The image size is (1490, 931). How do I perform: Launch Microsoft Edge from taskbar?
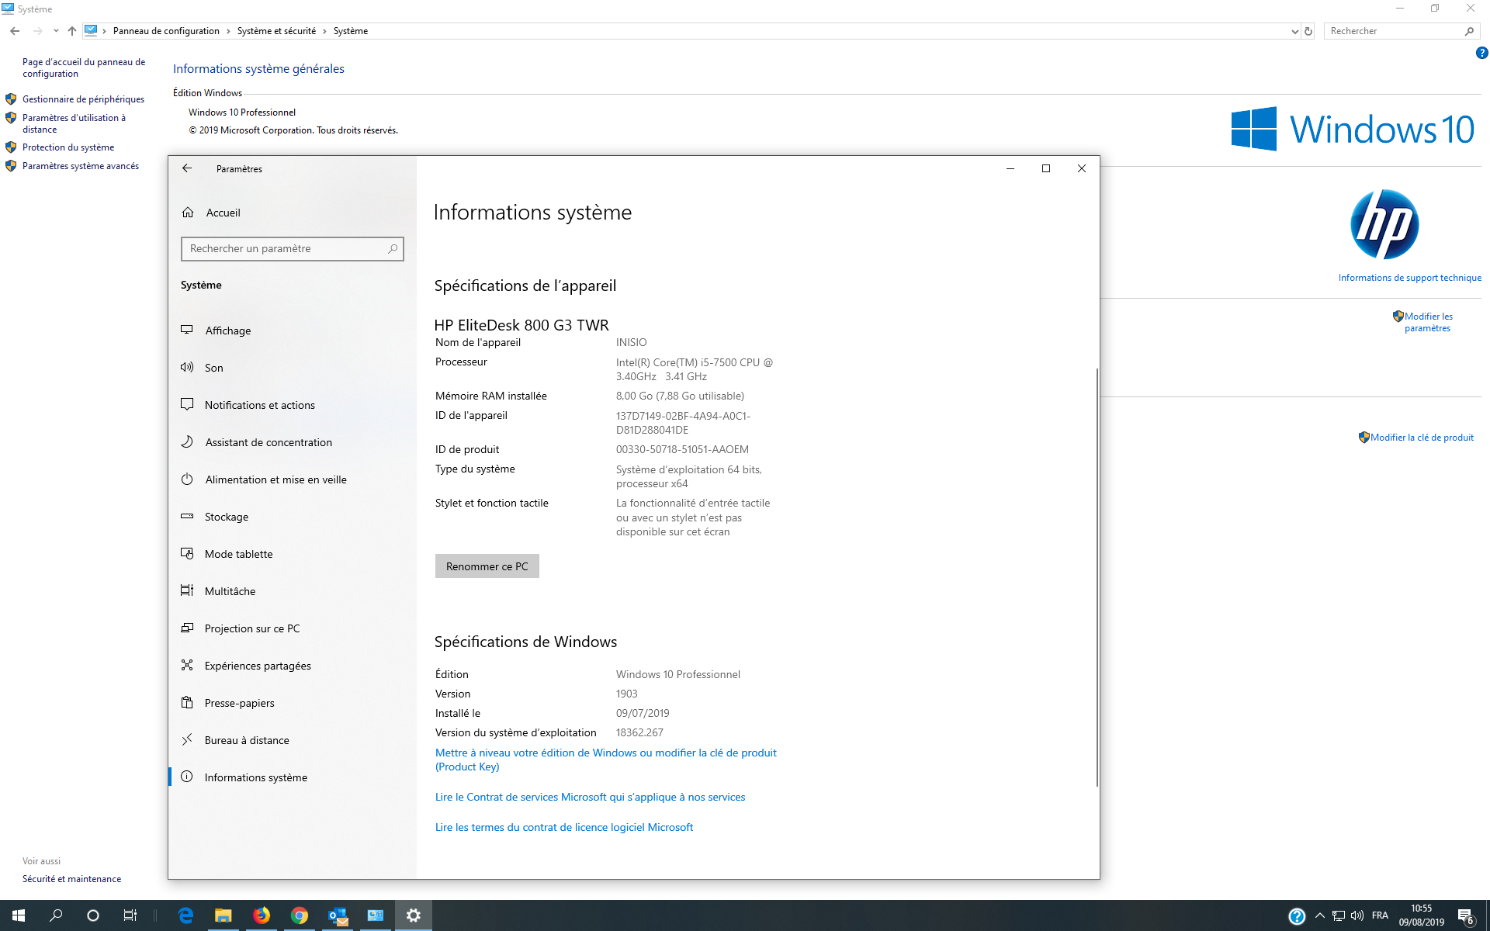point(186,915)
